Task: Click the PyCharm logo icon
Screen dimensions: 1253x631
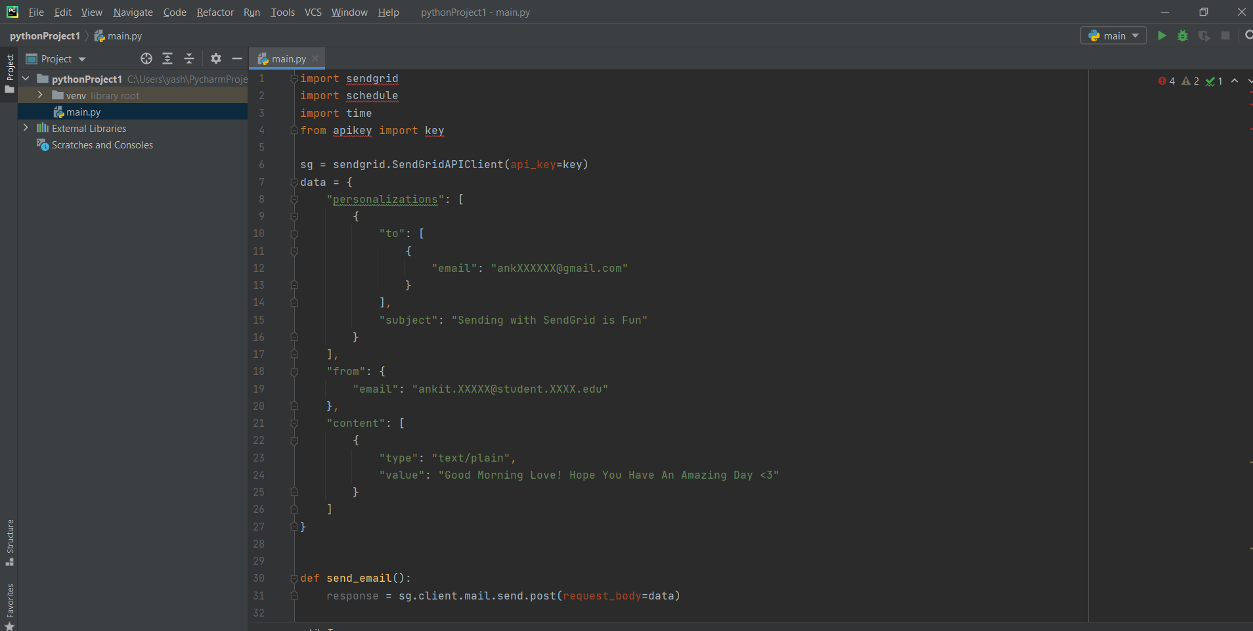Action: pos(12,12)
